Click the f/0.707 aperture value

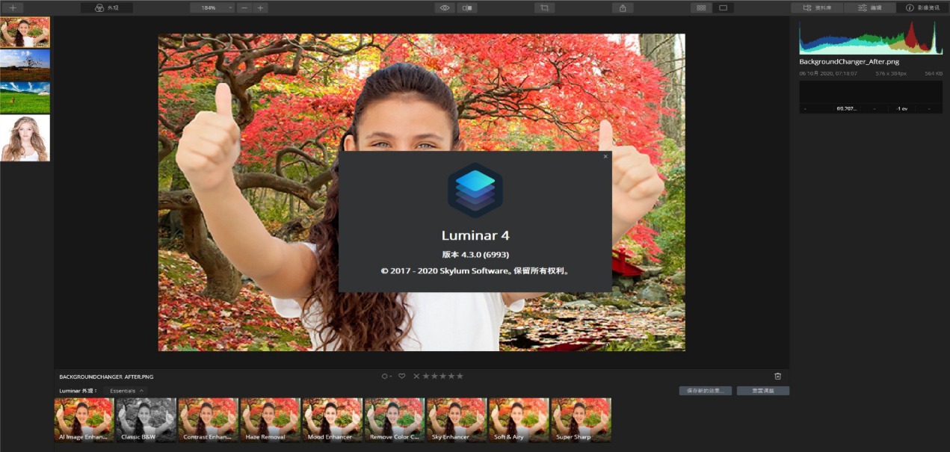pyautogui.click(x=847, y=109)
